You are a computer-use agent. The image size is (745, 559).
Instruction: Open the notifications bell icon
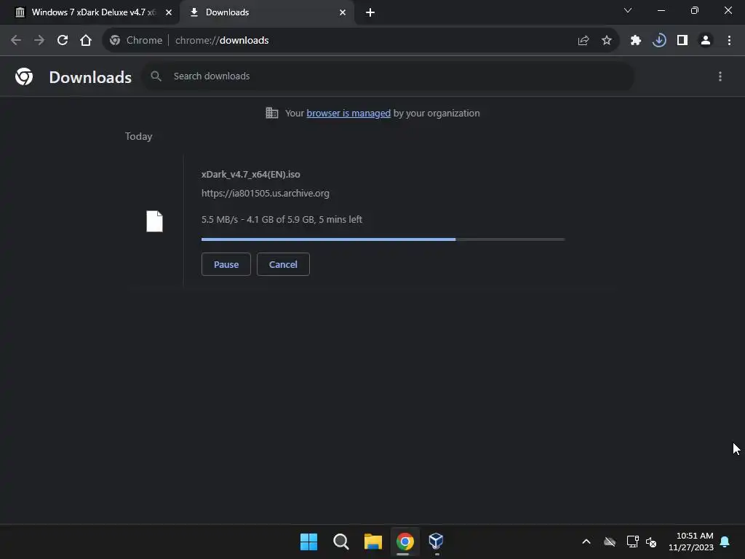[725, 542]
